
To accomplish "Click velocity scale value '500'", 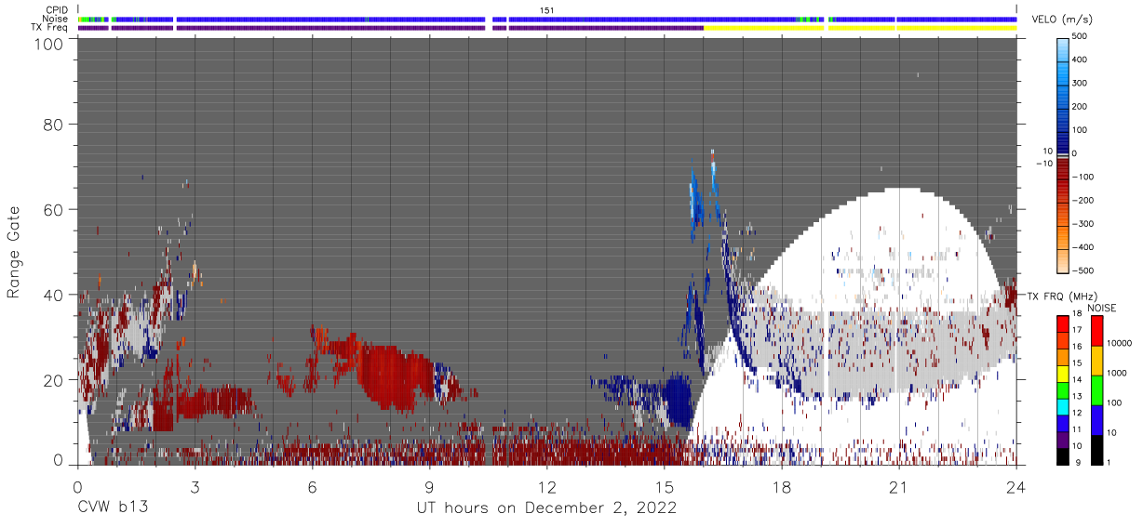I will [1082, 37].
